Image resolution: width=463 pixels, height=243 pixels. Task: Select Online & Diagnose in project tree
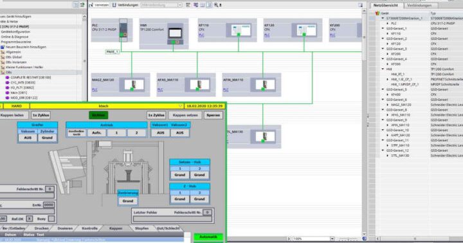click(x=15, y=37)
